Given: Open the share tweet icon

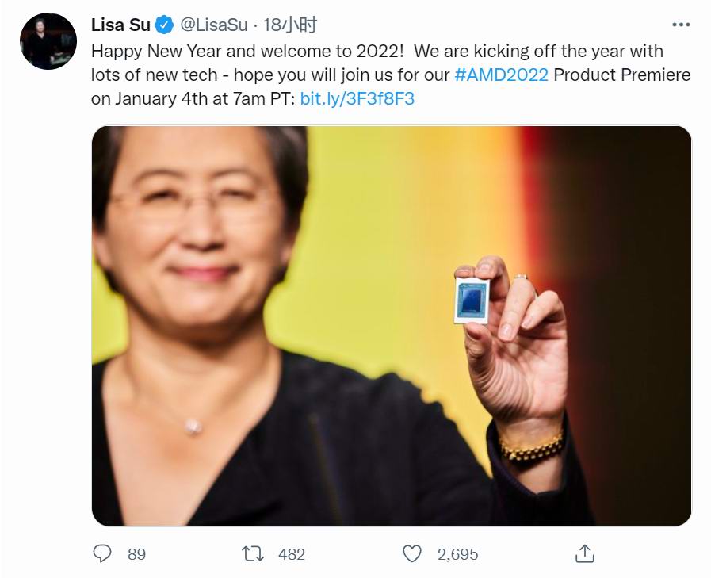Looking at the screenshot, I should (x=584, y=553).
